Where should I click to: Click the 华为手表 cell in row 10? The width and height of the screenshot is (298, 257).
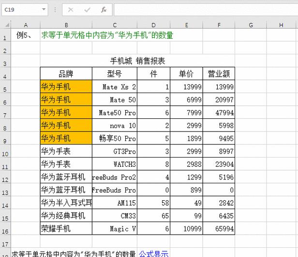pos(66,151)
